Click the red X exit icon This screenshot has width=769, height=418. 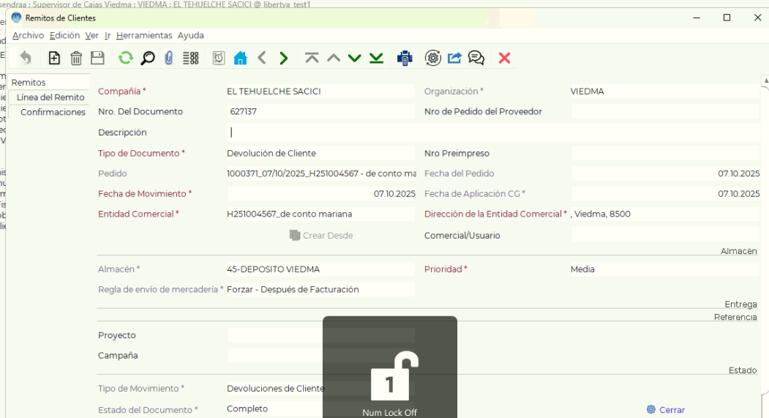pyautogui.click(x=504, y=58)
